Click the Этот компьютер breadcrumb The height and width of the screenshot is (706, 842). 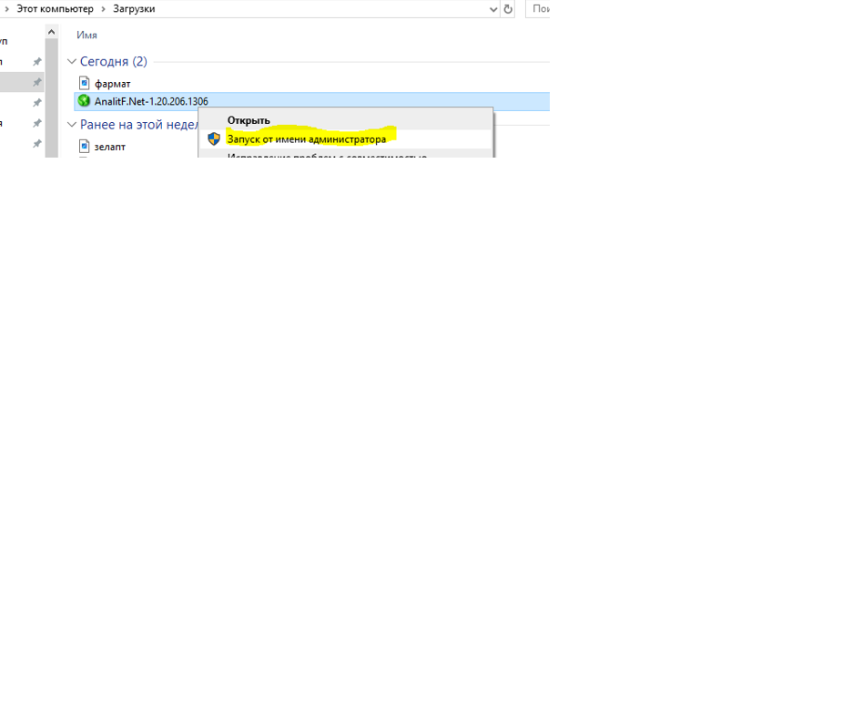coord(55,9)
